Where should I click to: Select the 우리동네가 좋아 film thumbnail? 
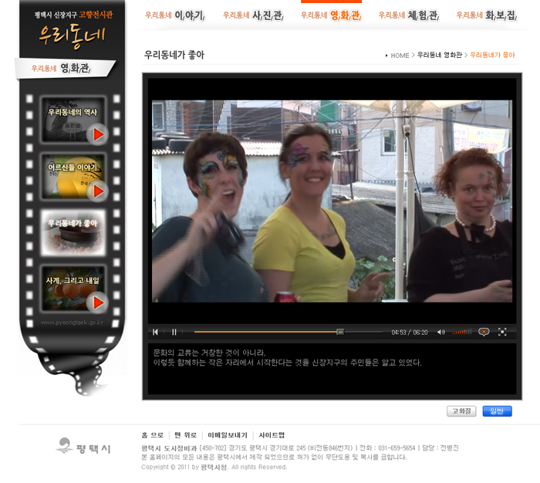(x=74, y=232)
